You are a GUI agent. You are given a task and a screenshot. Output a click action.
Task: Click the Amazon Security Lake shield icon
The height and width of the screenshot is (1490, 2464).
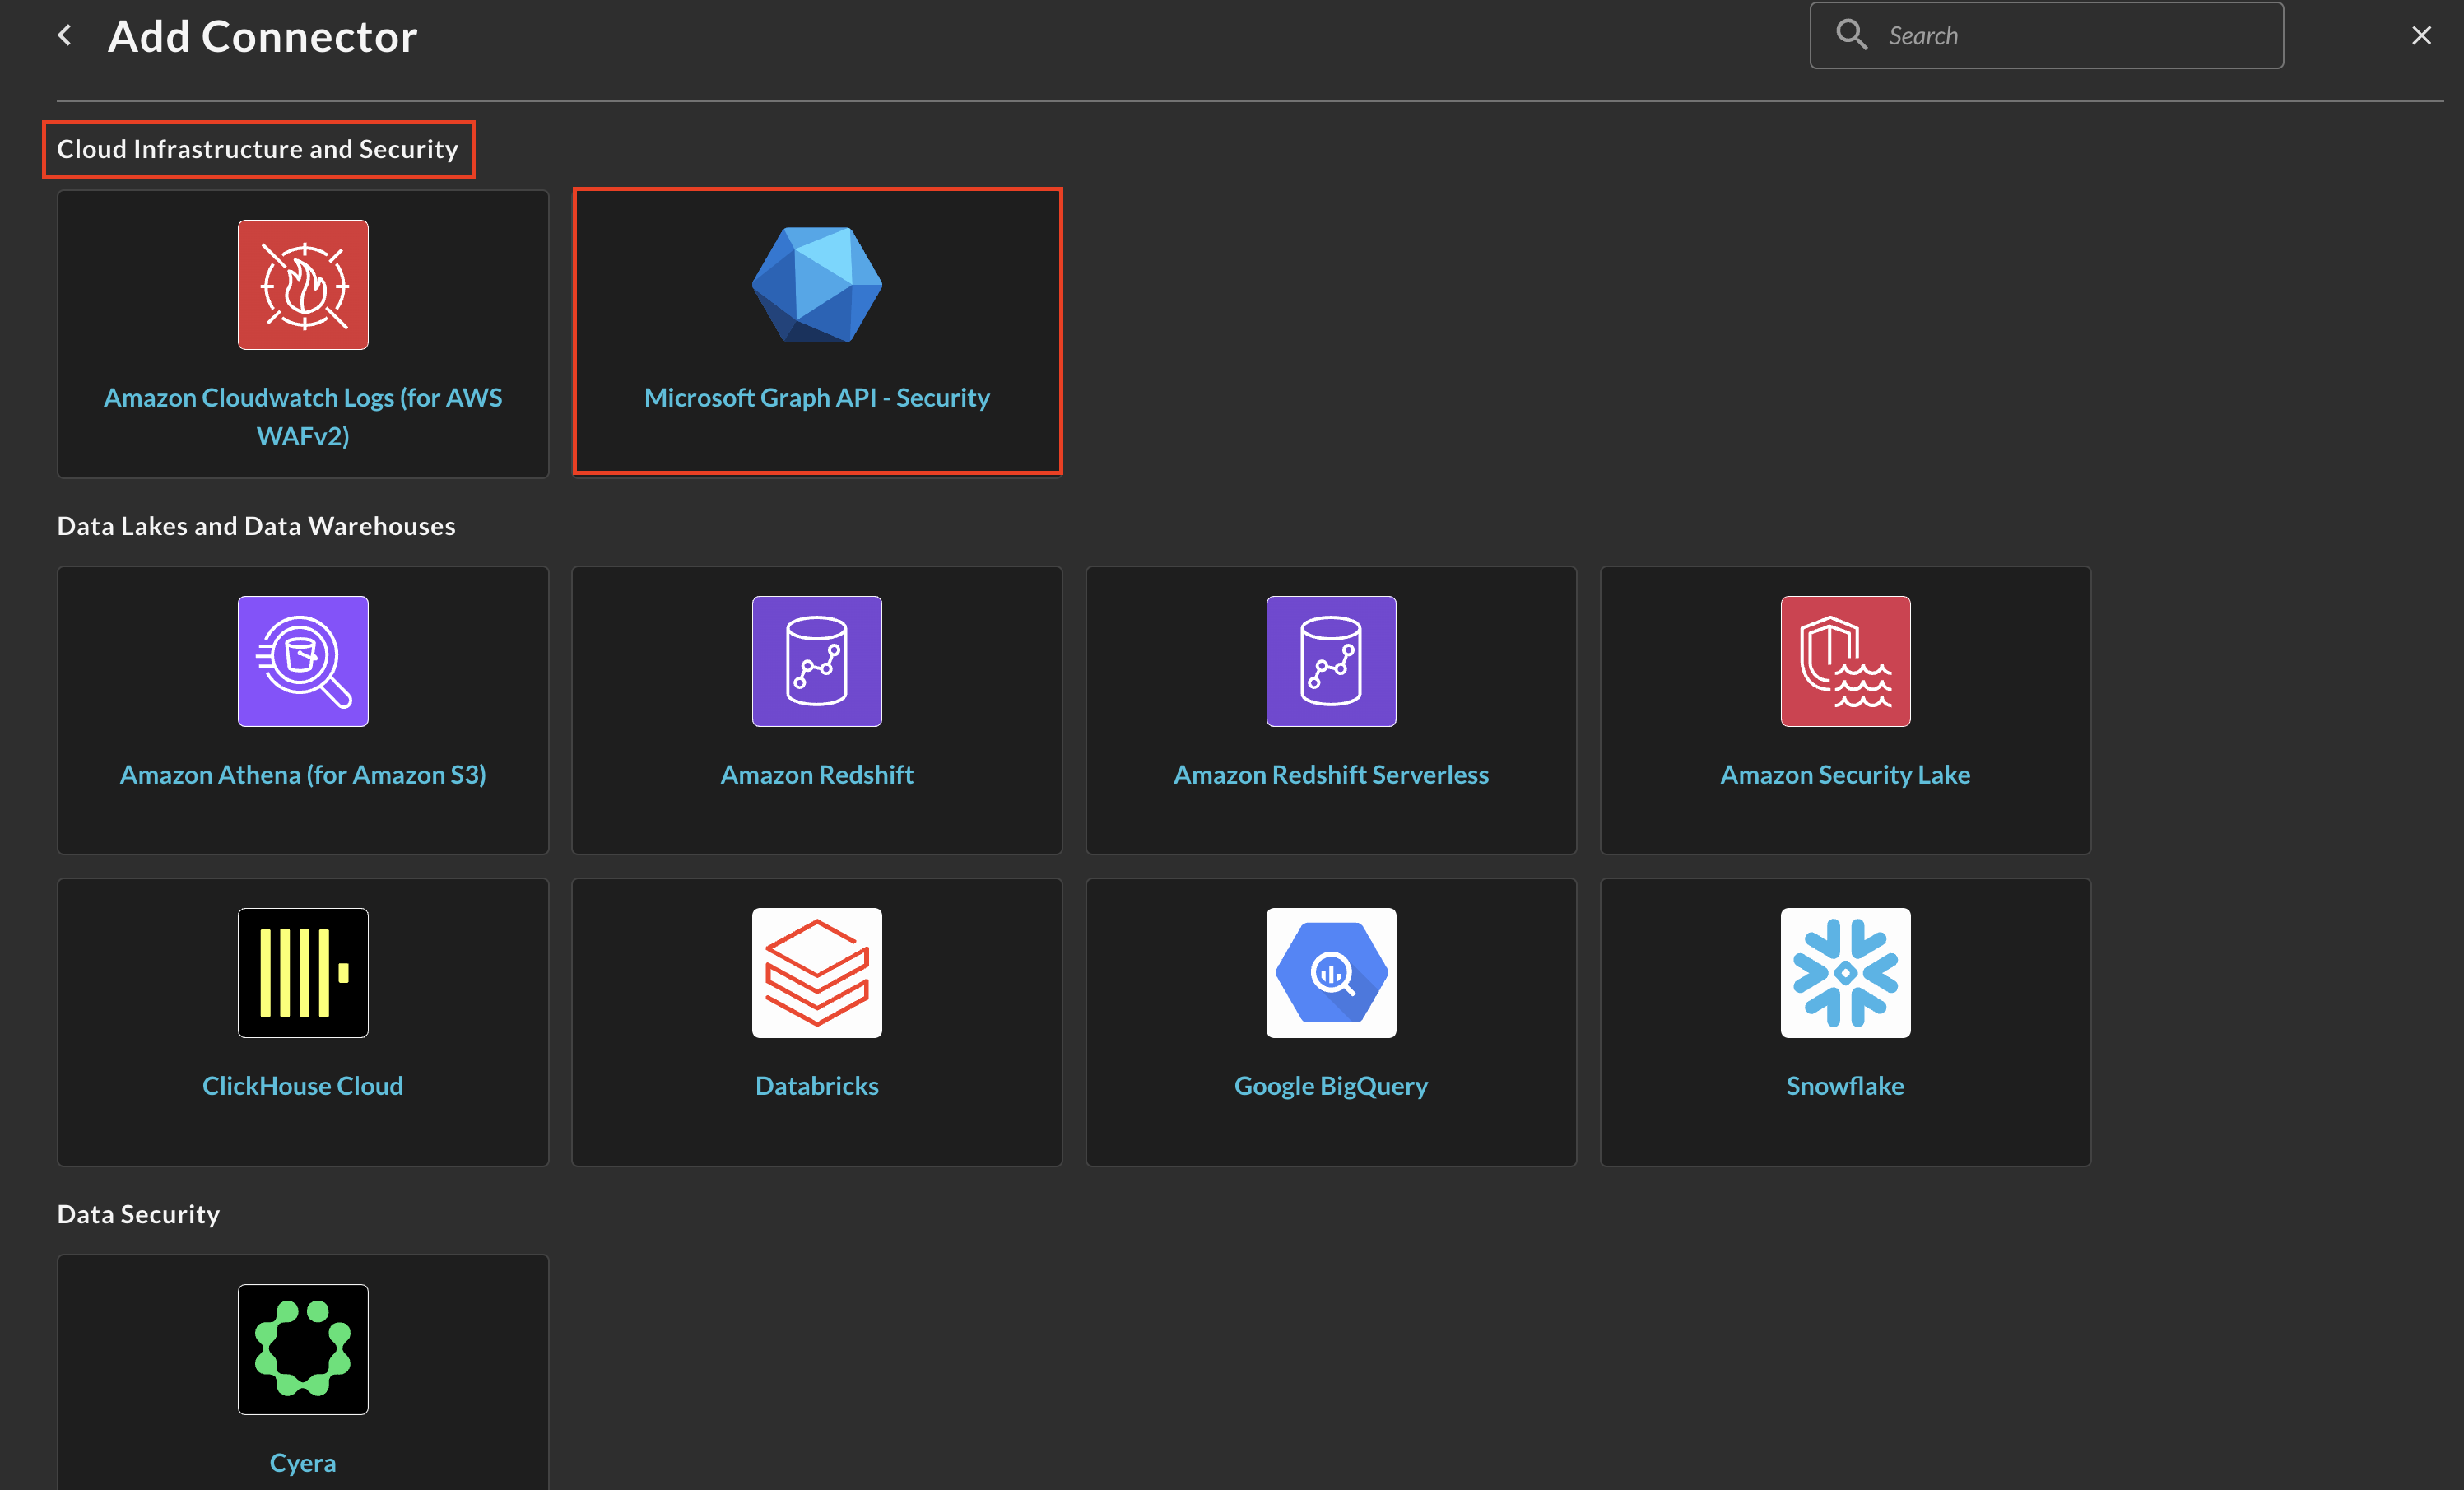point(1845,662)
